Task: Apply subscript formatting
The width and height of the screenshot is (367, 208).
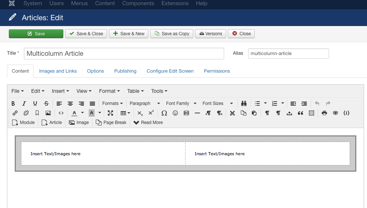Action: [140, 113]
